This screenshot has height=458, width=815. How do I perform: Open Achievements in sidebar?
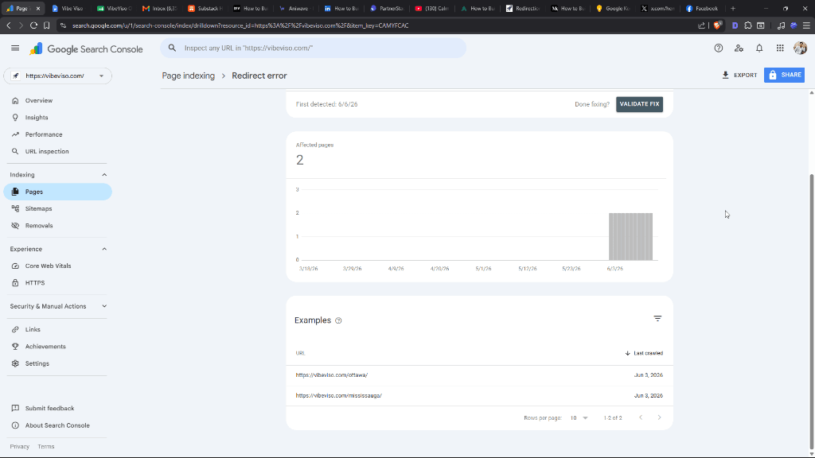pos(57,347)
